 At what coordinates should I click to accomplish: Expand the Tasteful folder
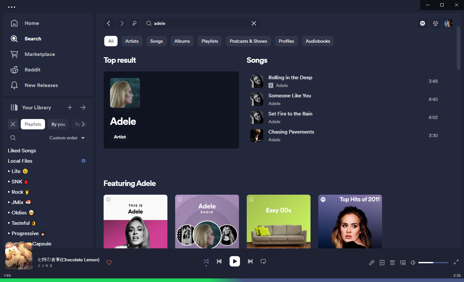[x=9, y=223]
